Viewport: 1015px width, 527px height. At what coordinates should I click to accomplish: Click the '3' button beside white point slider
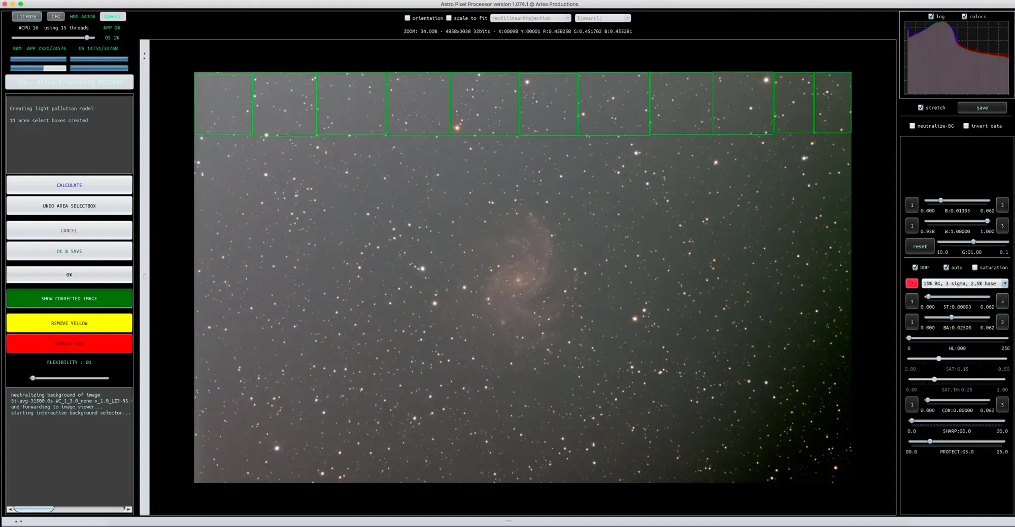click(1002, 226)
